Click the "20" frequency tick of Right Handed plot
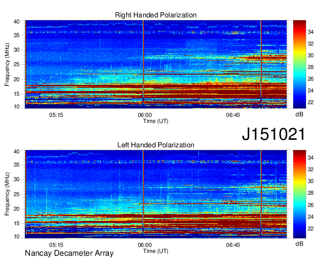This screenshot has height=259, width=319. coord(17,79)
